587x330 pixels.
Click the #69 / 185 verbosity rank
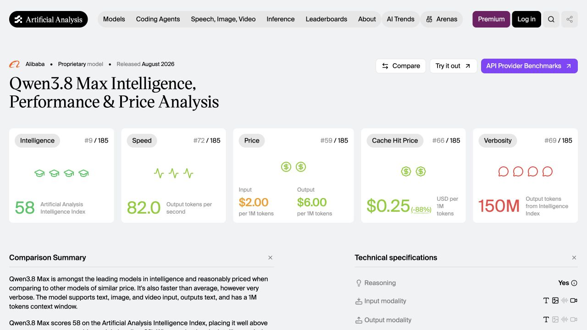tap(558, 141)
